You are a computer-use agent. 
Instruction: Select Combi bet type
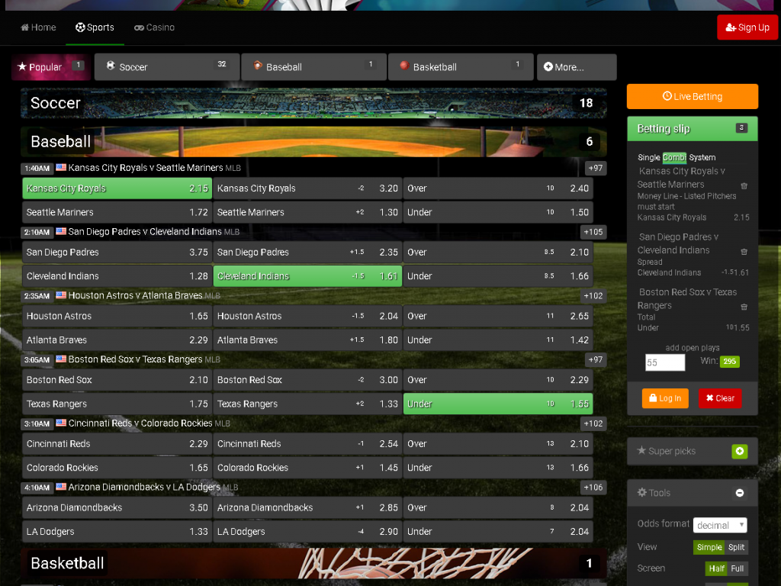click(674, 157)
